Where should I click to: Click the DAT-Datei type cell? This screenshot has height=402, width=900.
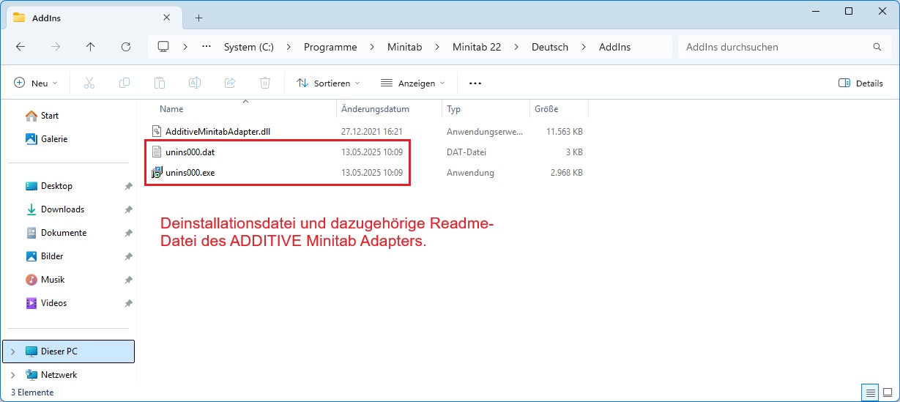[x=466, y=152]
